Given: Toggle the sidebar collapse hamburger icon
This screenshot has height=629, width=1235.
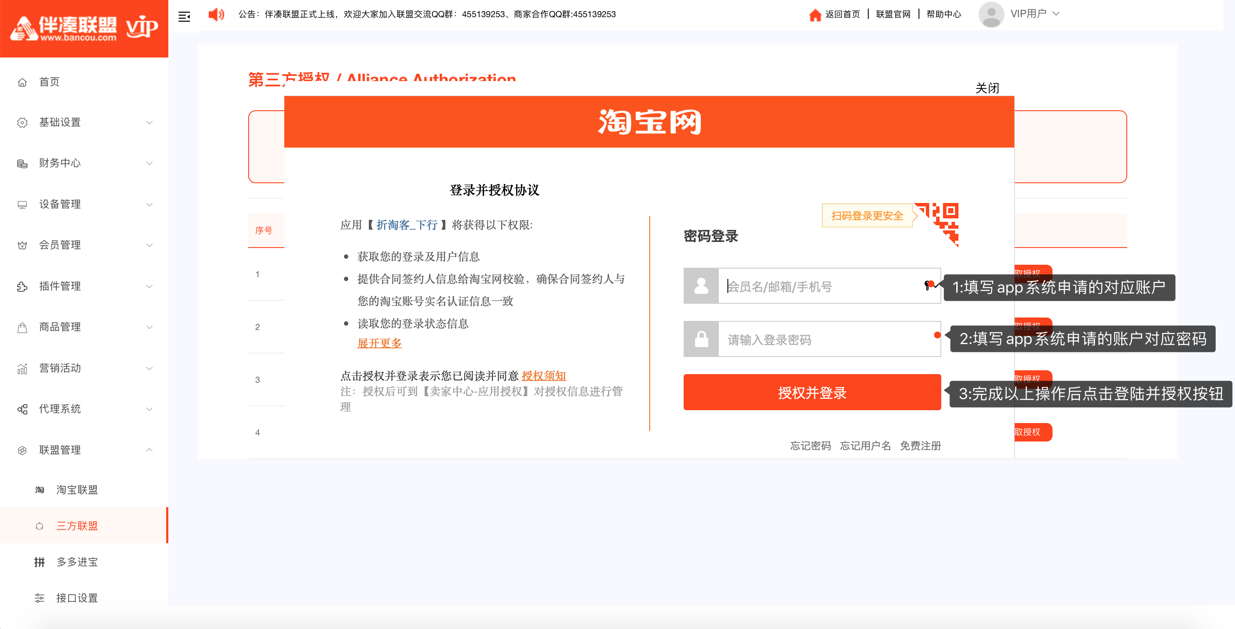Looking at the screenshot, I should pos(184,17).
